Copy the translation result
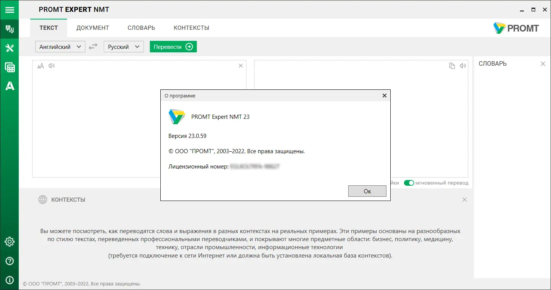 pos(452,66)
